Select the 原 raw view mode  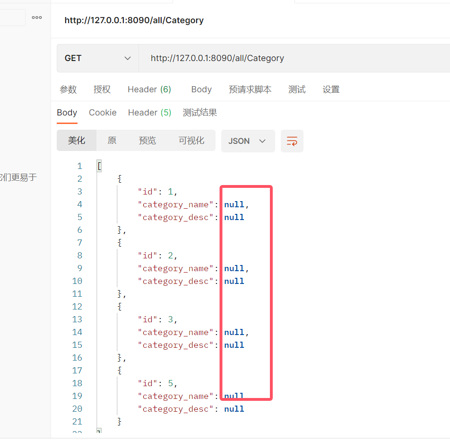[112, 140]
